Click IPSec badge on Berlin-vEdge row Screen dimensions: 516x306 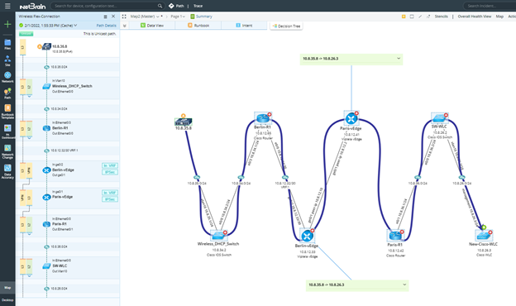point(110,172)
